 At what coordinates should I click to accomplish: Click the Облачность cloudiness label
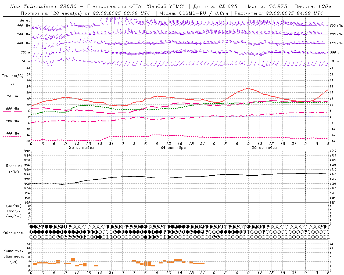(x=14, y=233)
